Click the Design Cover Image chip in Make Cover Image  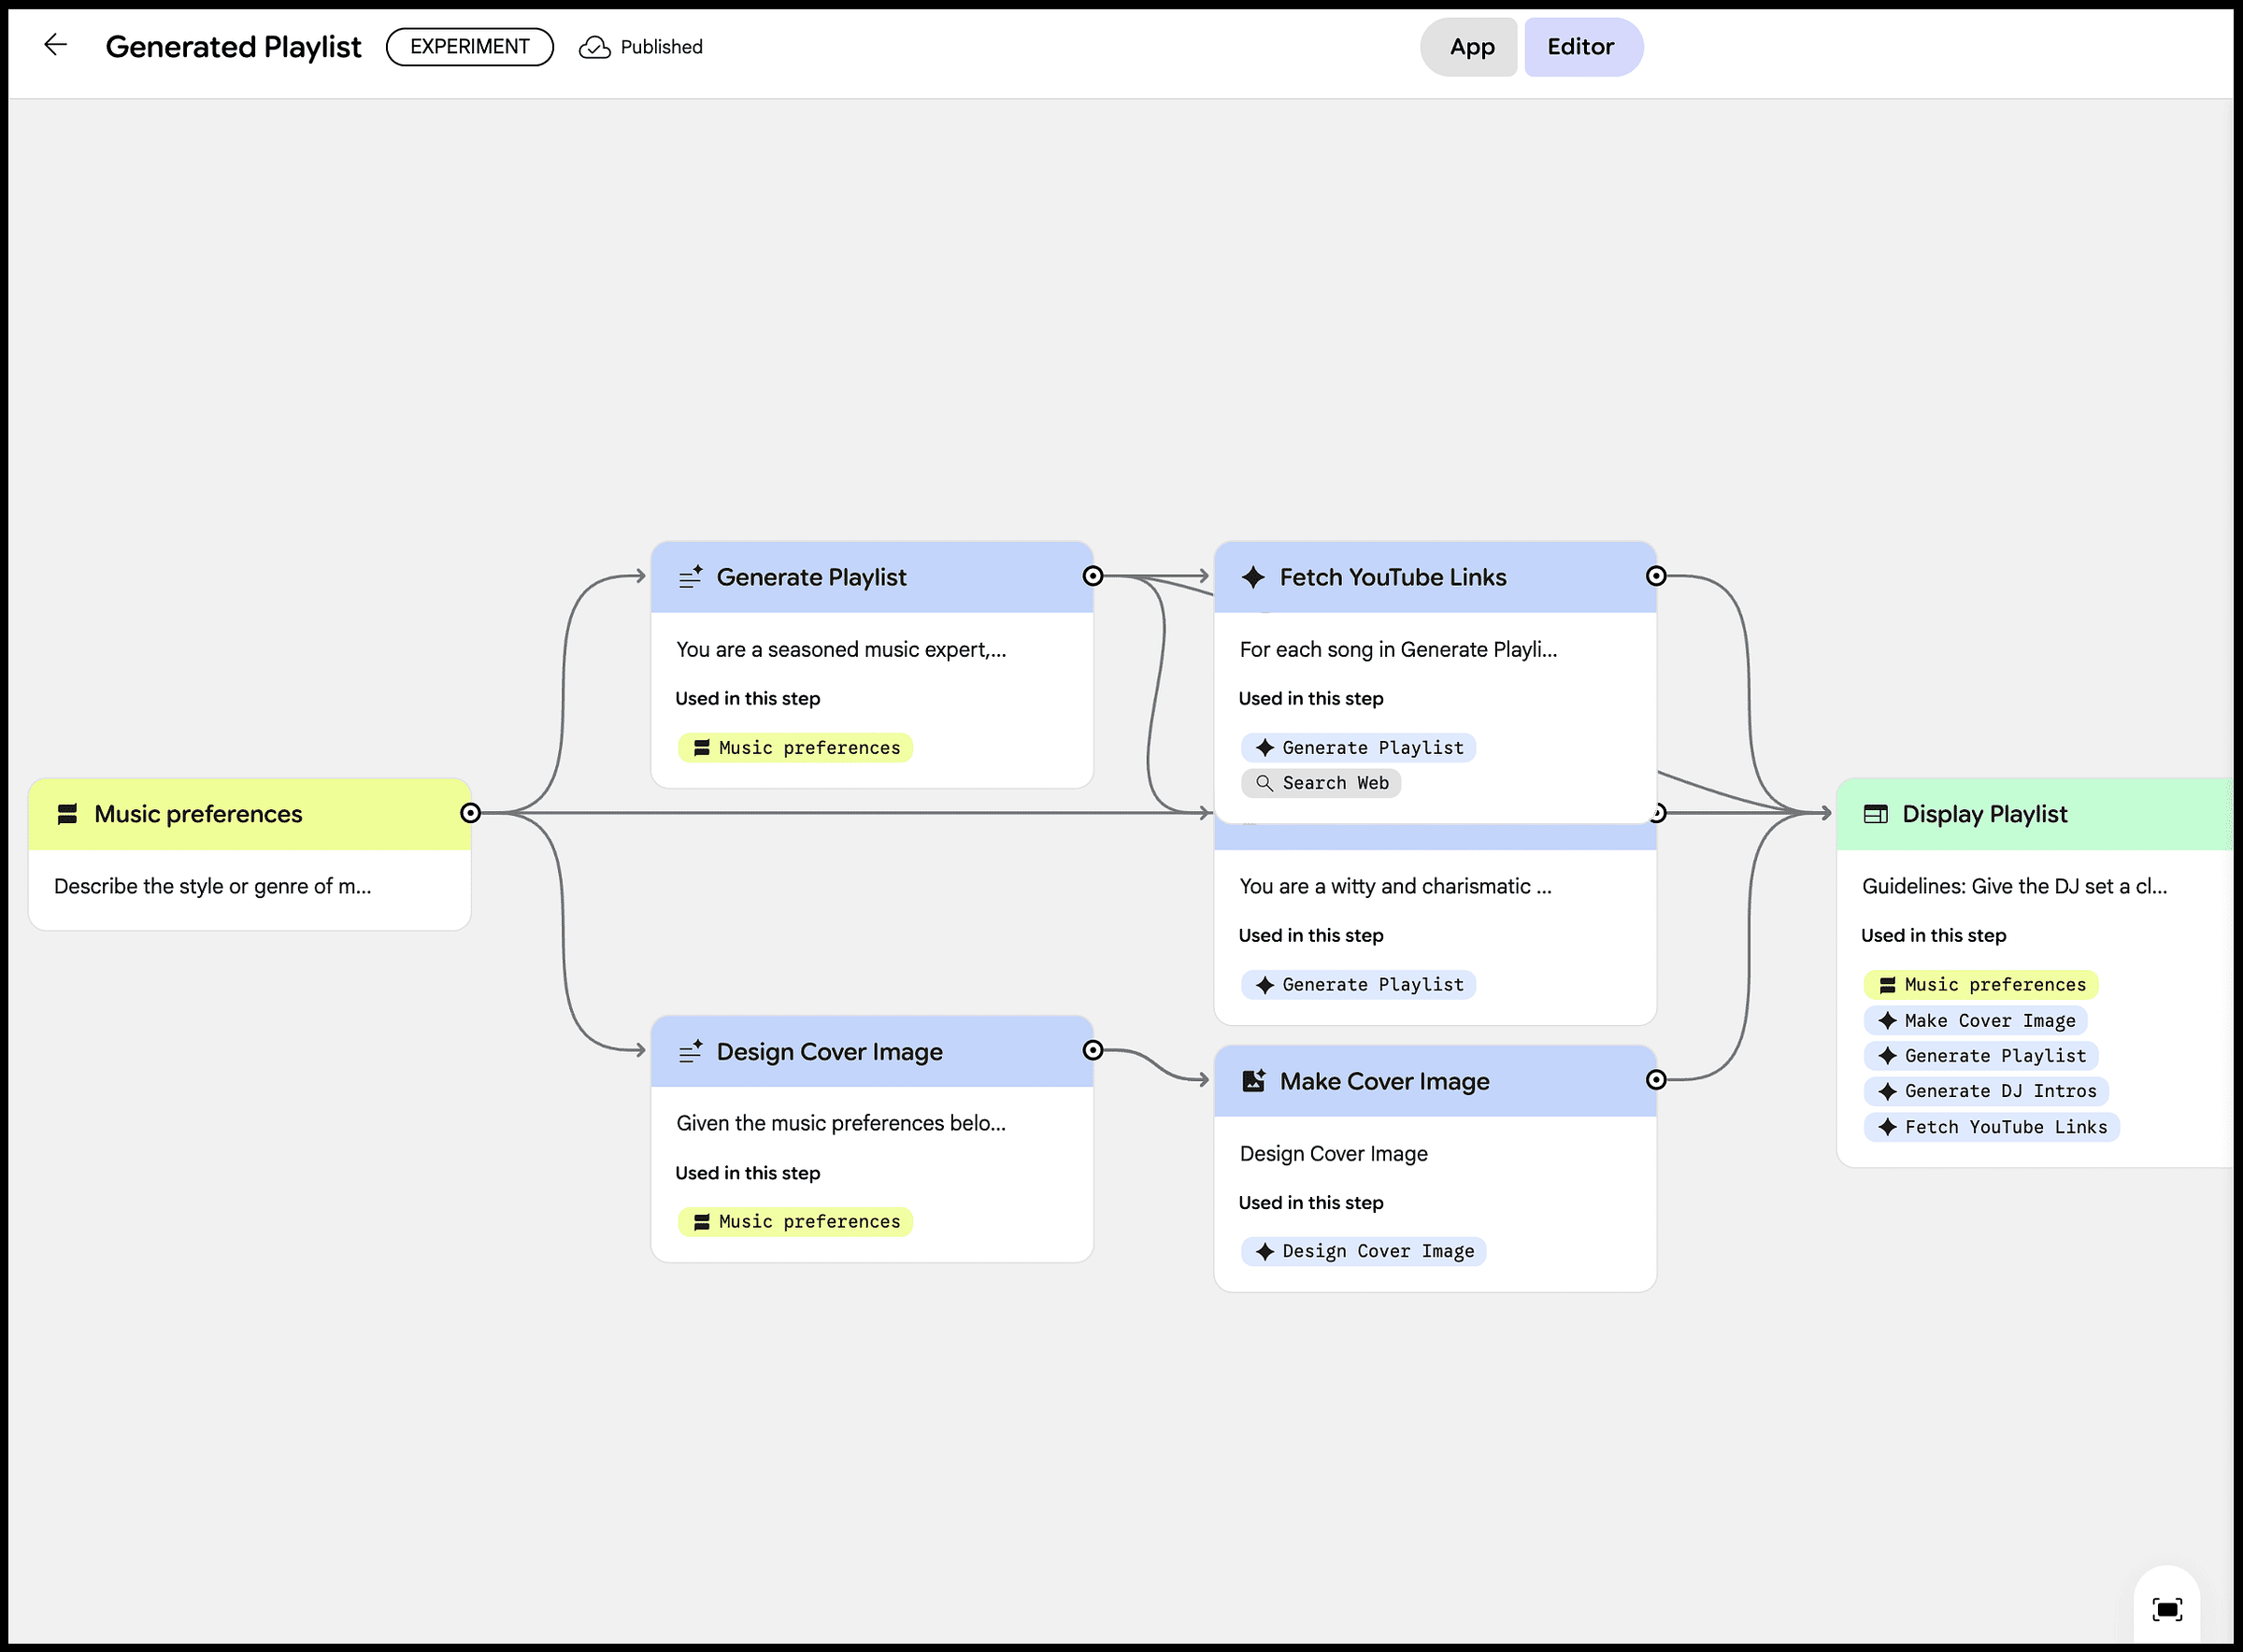[1364, 1251]
